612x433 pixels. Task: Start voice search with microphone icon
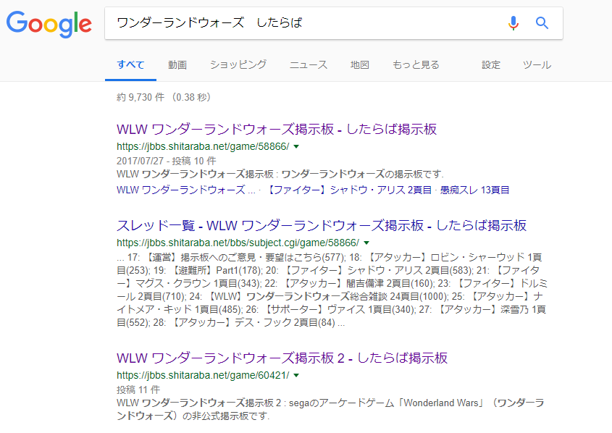514,23
